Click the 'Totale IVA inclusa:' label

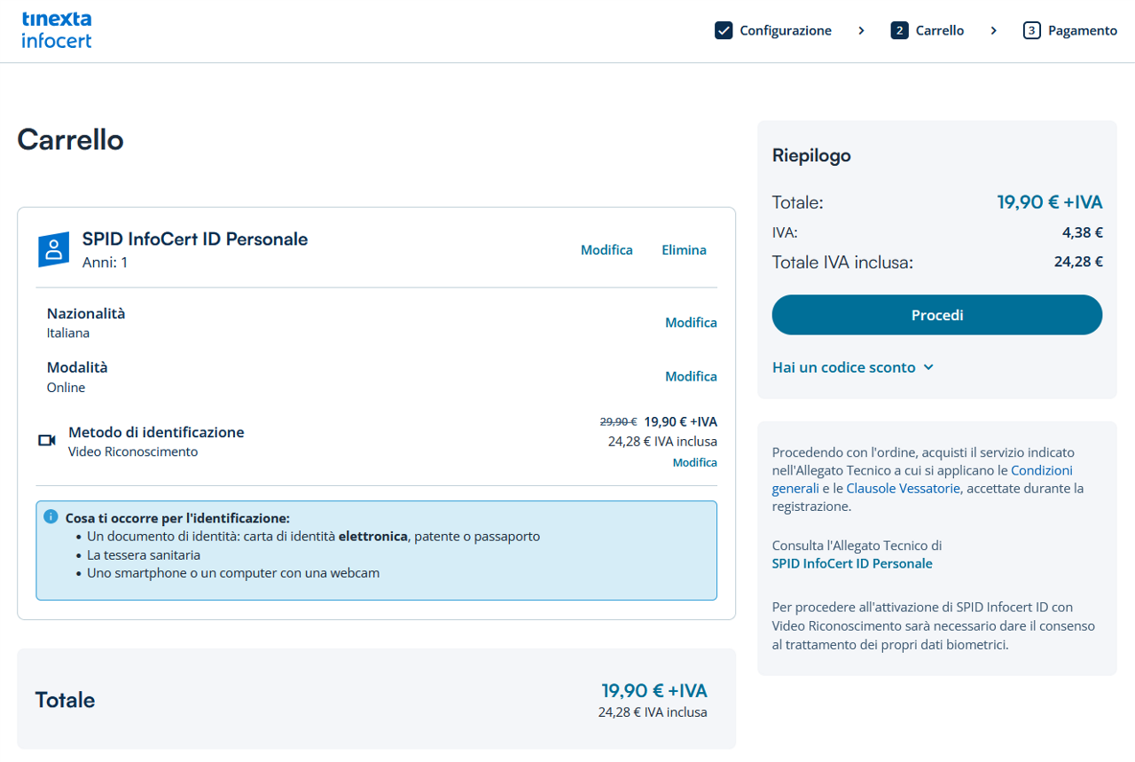point(842,263)
